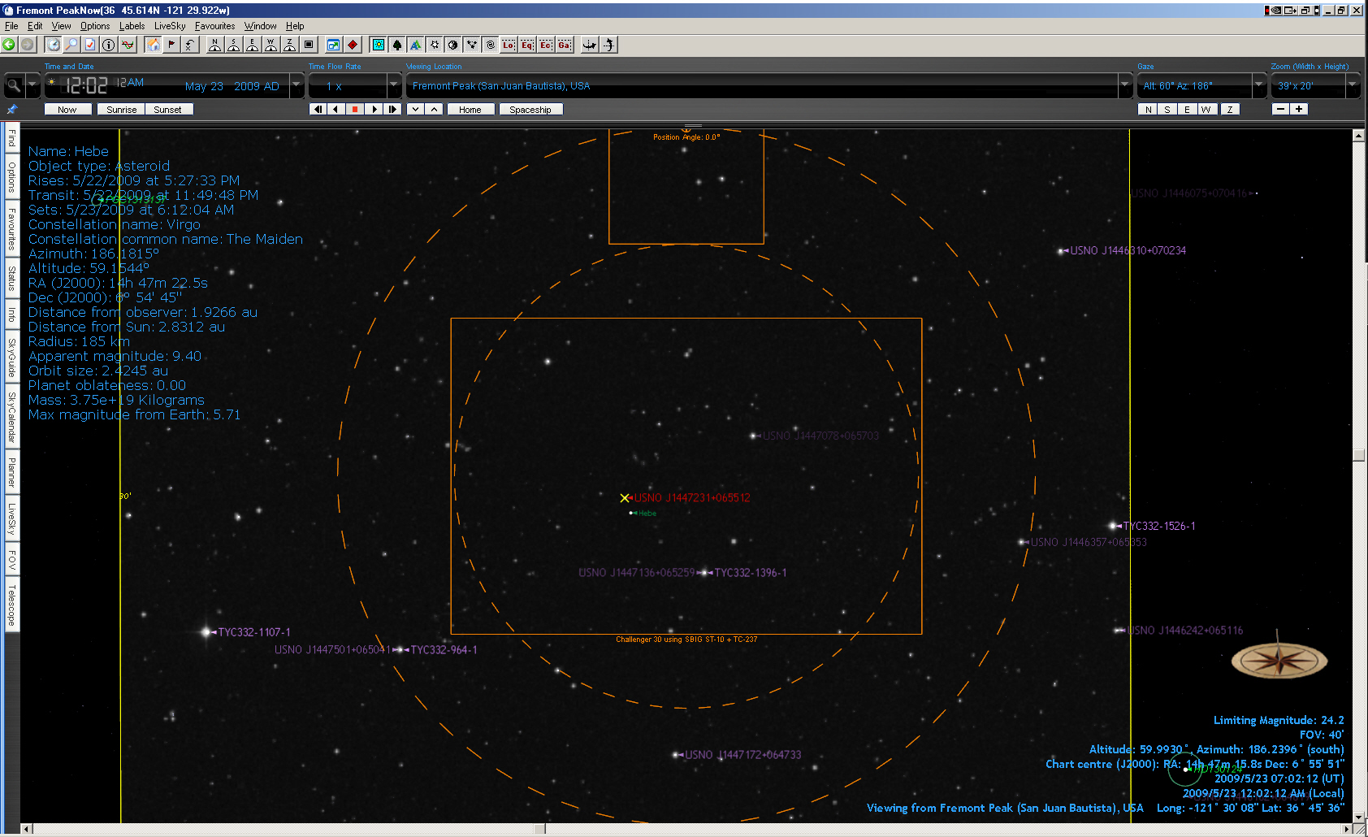Click the Home location button
The image size is (1368, 837).
click(x=470, y=110)
